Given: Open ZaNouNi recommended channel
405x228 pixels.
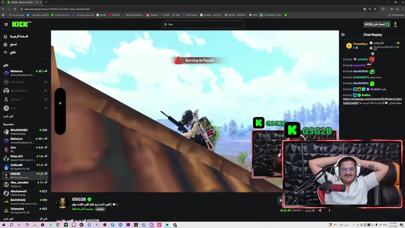Looking at the screenshot, I should [25, 167].
